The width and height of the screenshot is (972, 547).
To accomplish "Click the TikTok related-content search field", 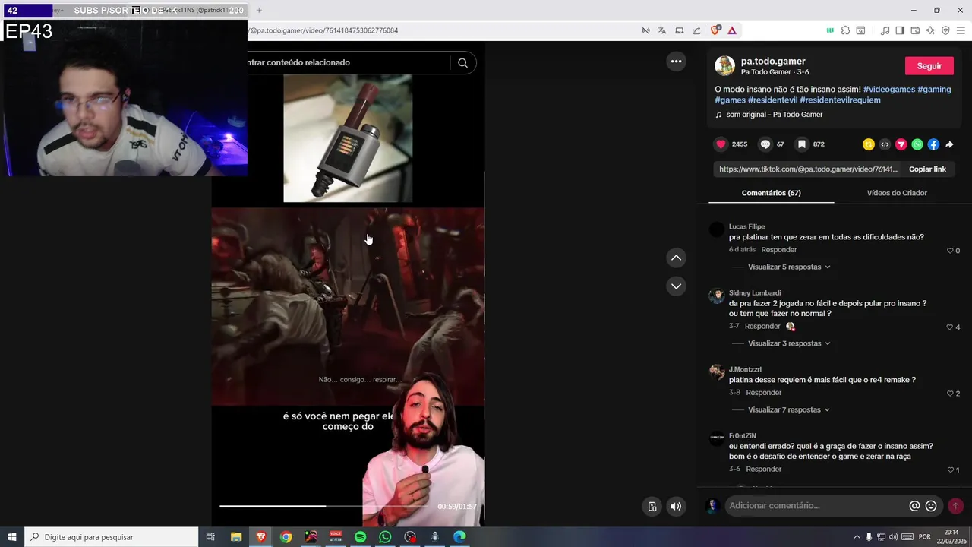I will click(349, 63).
